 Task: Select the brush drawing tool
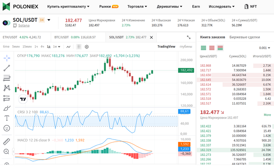click(x=7, y=108)
